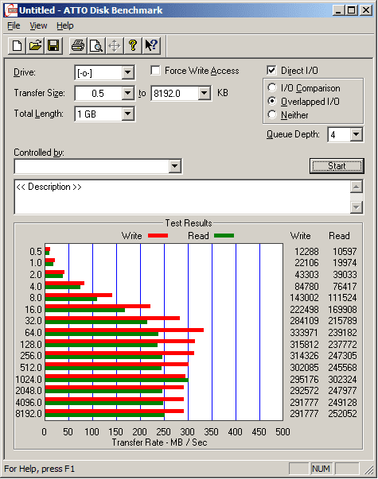
Task: Expand the Drive dropdown
Action: (x=127, y=73)
